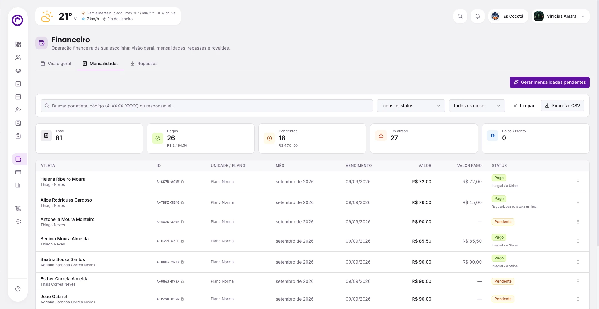
Task: Select the Mensalidades tab
Action: click(x=100, y=64)
